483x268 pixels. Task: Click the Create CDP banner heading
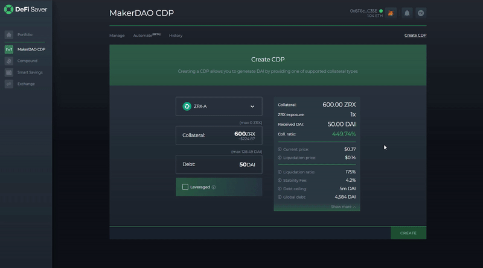[x=267, y=60]
